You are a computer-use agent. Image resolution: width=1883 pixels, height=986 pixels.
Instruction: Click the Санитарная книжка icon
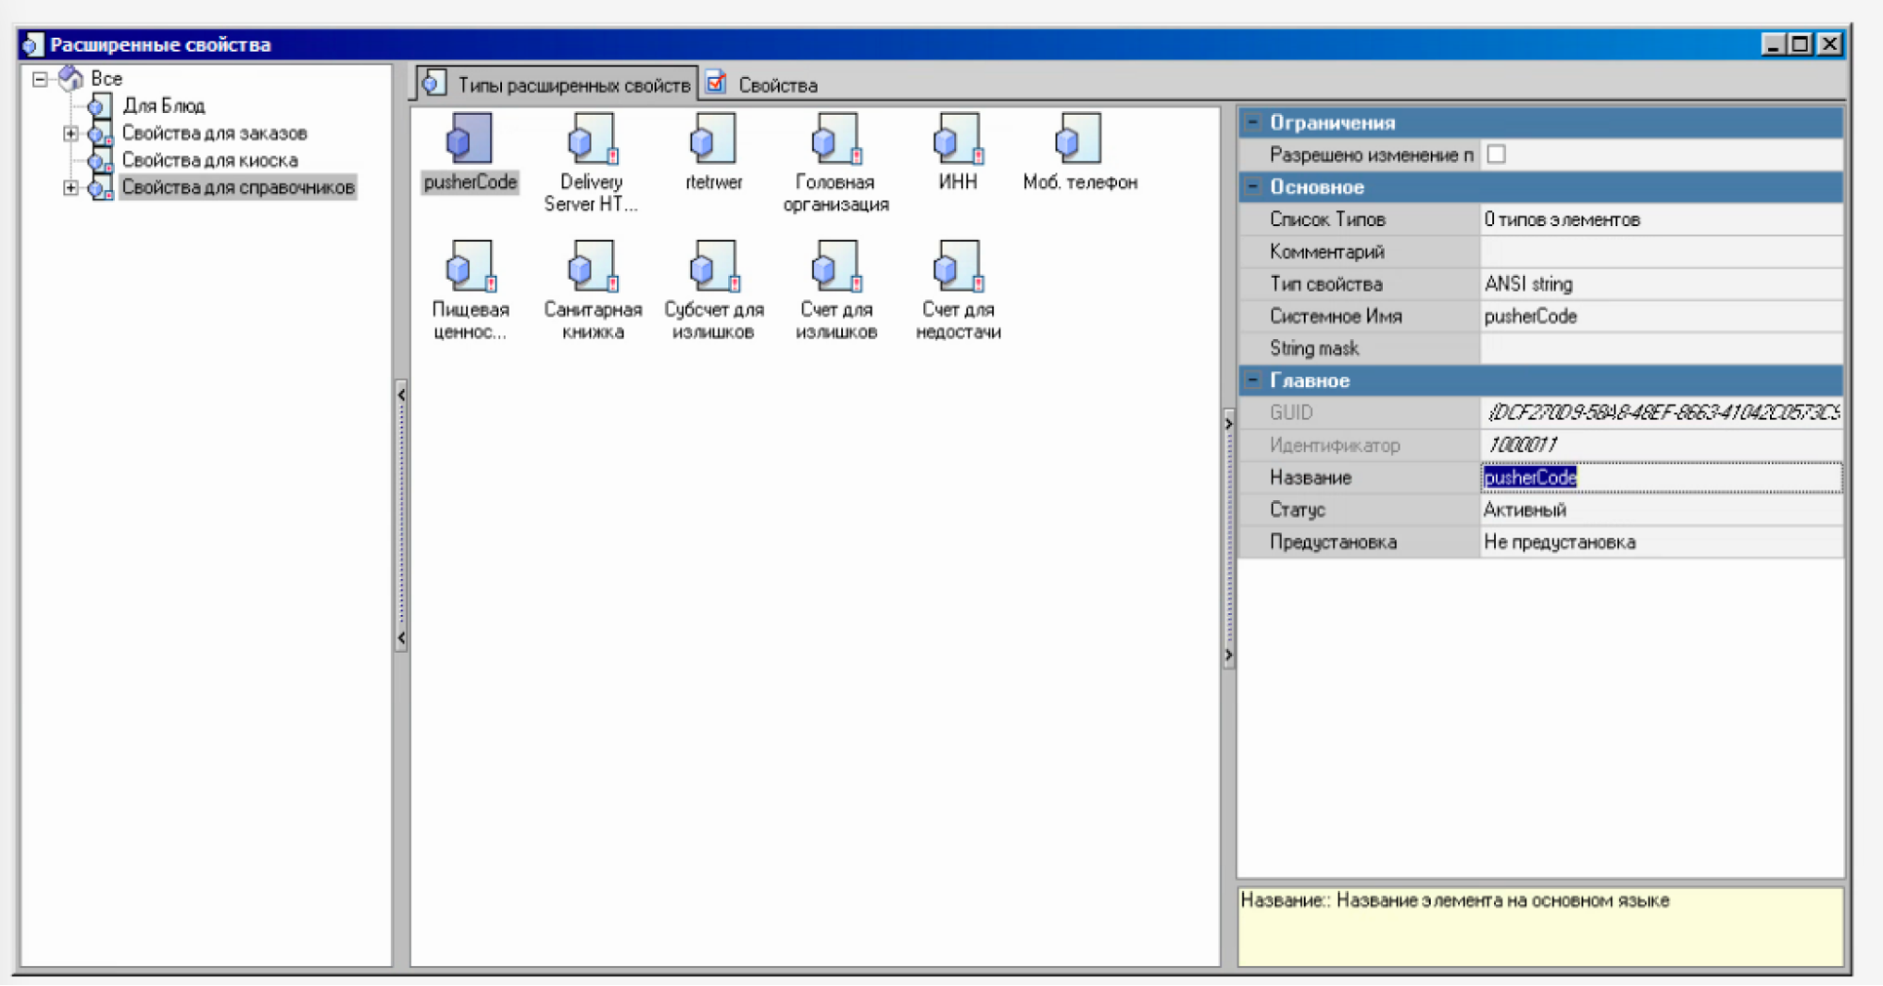coord(592,268)
